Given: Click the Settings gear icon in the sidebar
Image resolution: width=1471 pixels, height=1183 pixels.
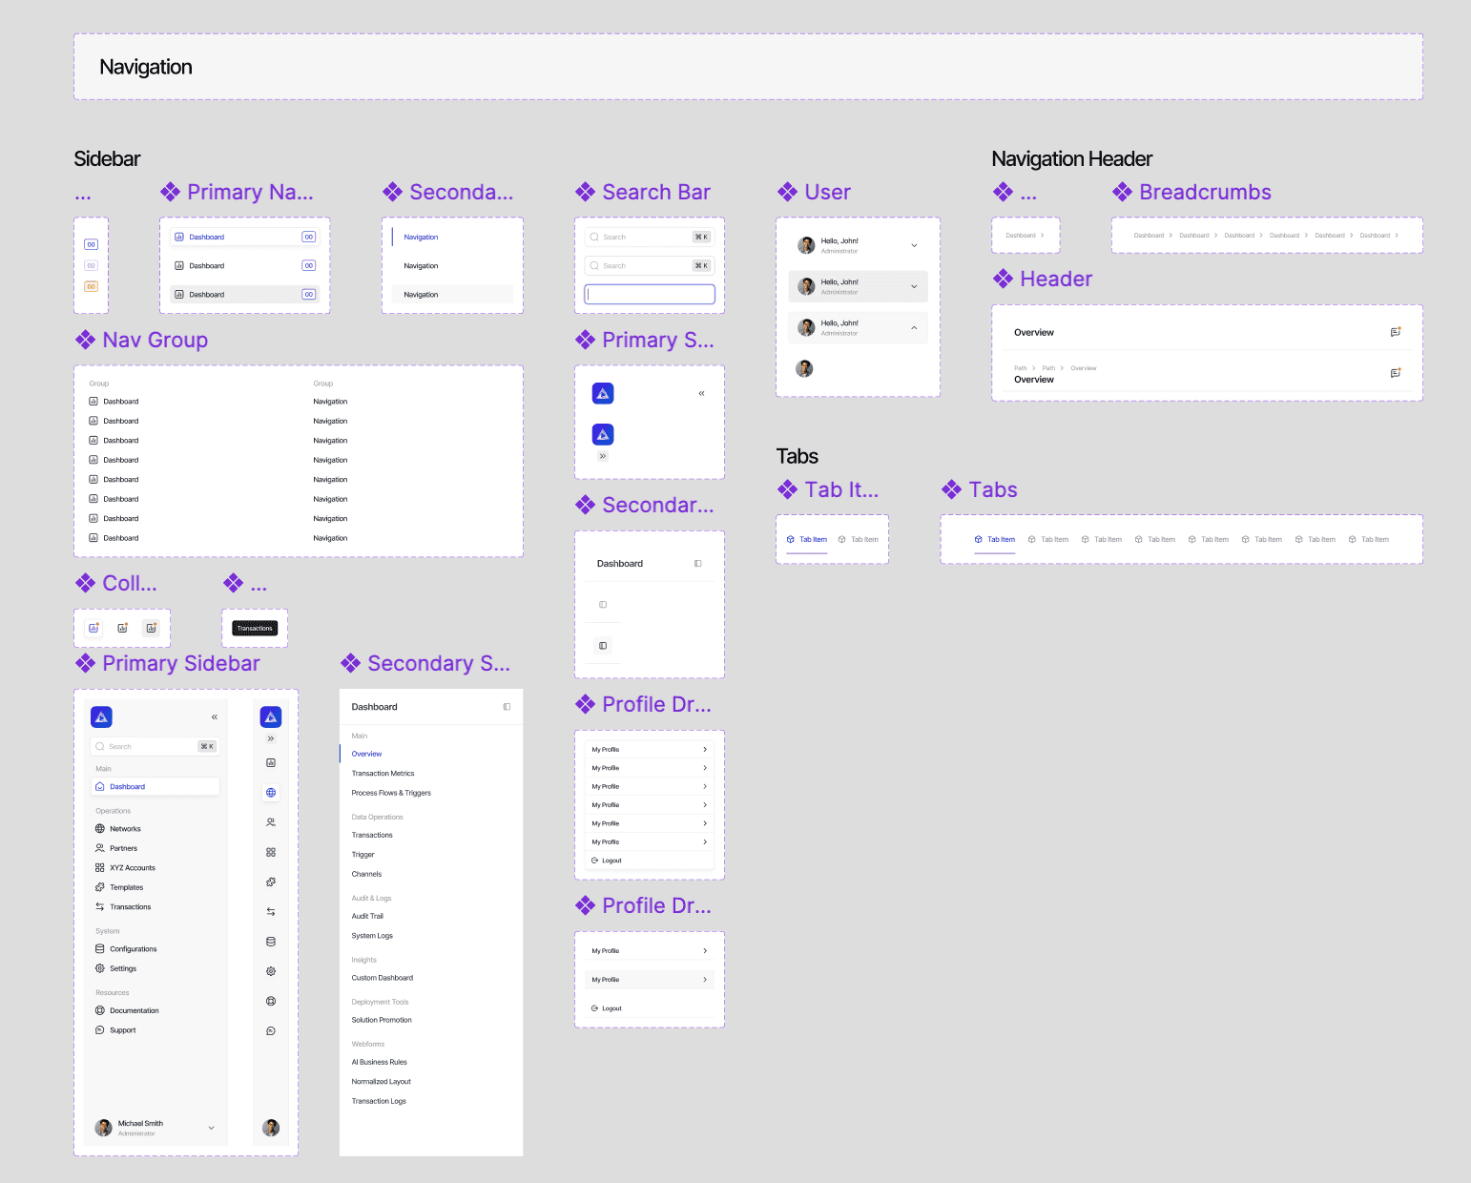Looking at the screenshot, I should [x=101, y=968].
